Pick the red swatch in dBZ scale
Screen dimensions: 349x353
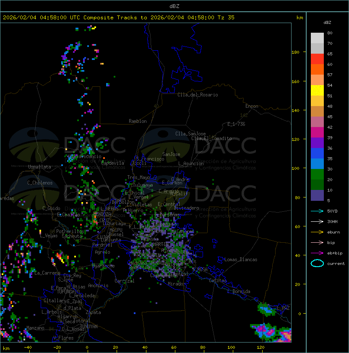pyautogui.click(x=317, y=59)
